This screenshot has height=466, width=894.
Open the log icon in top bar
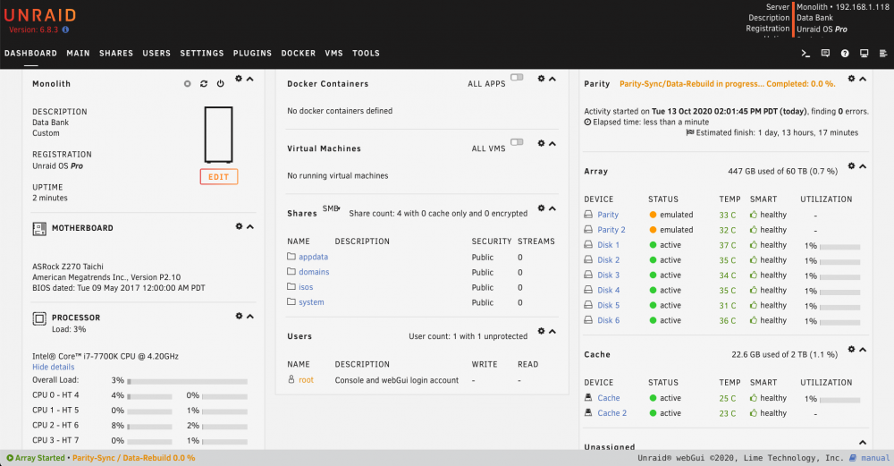point(883,53)
